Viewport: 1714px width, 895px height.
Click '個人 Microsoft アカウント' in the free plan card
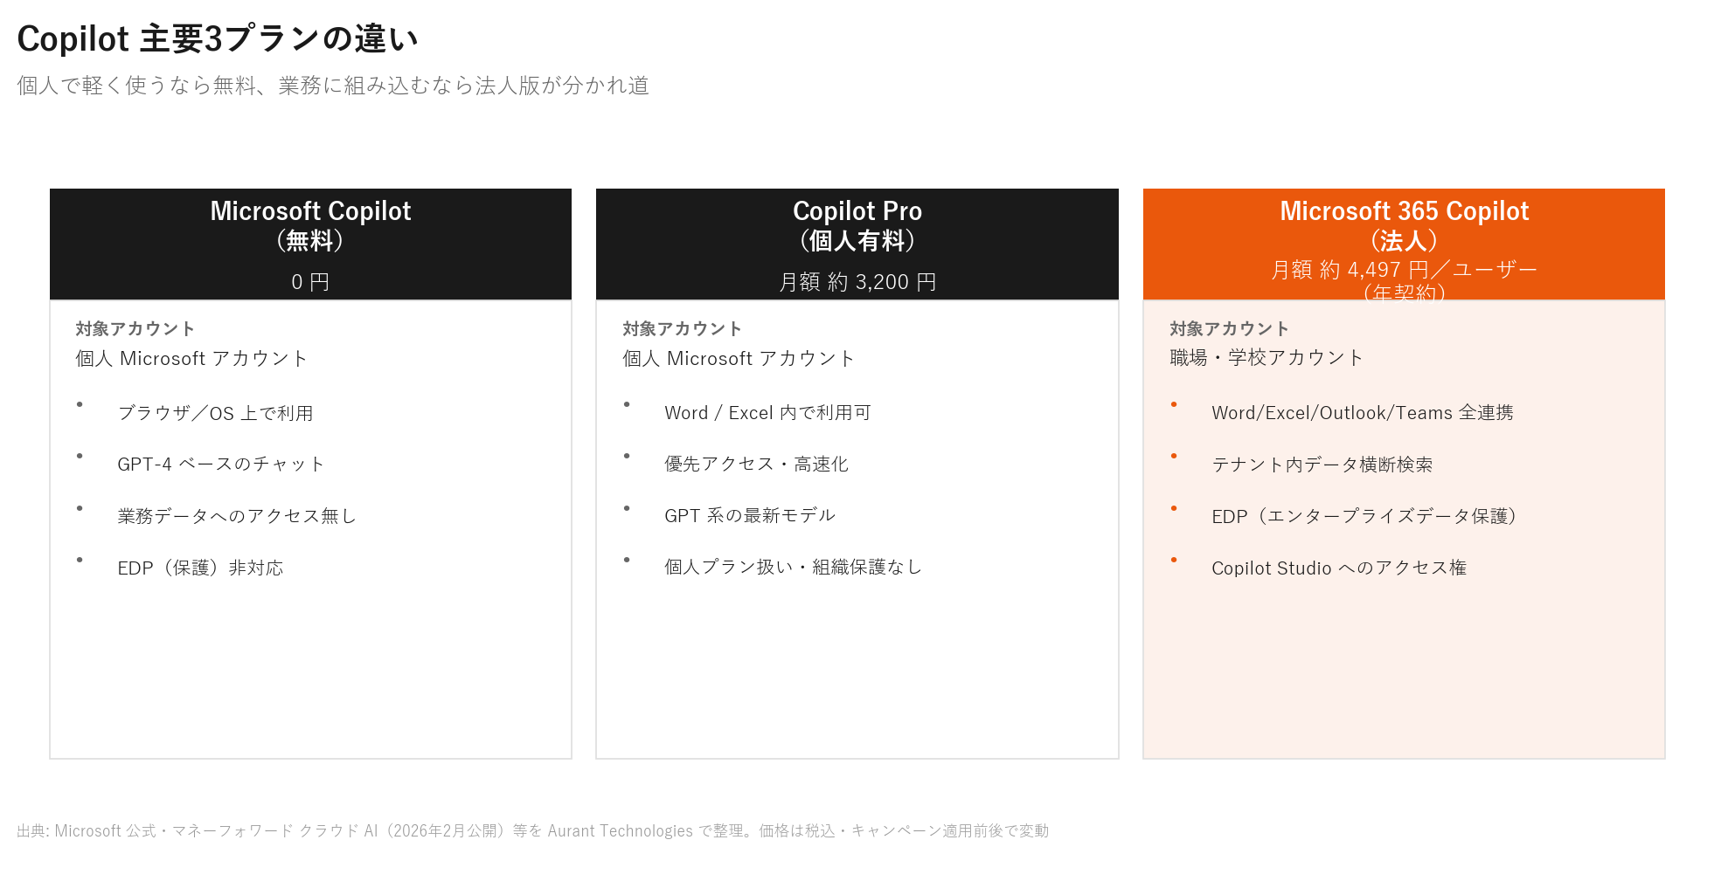[191, 358]
